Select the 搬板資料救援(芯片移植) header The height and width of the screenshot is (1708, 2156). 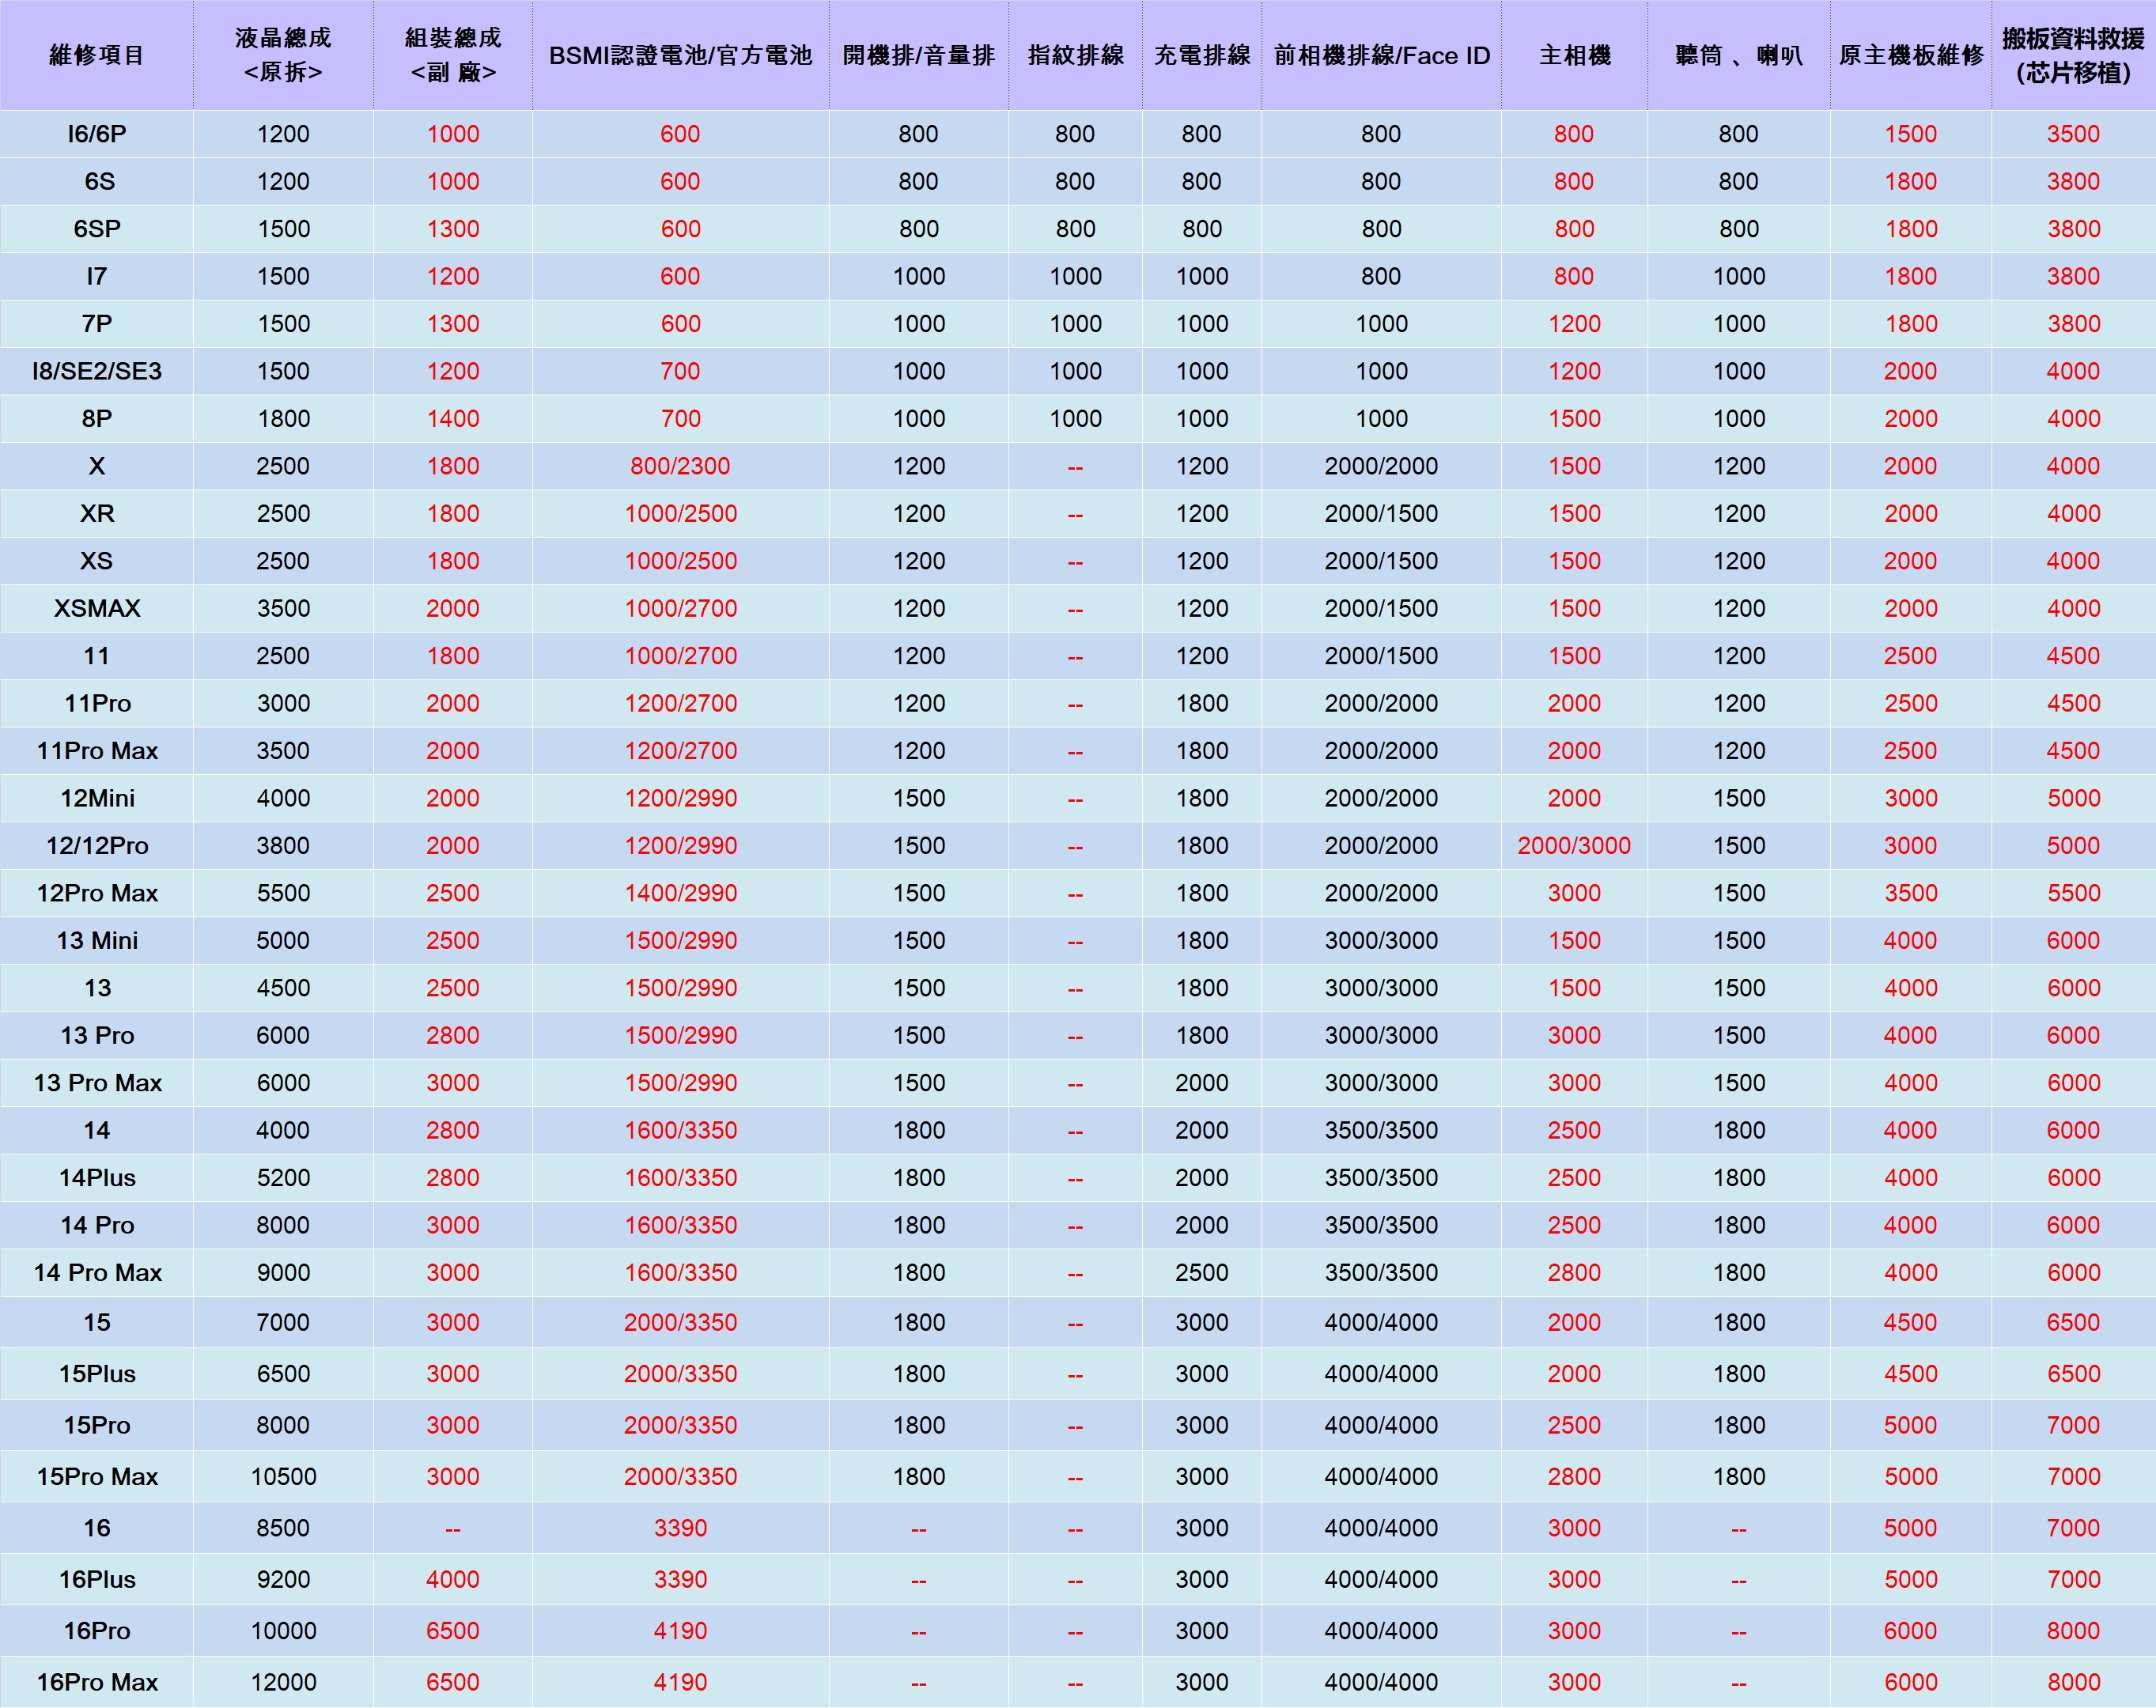coord(2074,55)
